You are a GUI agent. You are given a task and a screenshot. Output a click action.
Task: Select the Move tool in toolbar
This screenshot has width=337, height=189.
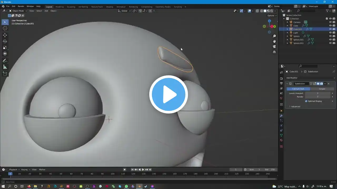tap(5, 35)
